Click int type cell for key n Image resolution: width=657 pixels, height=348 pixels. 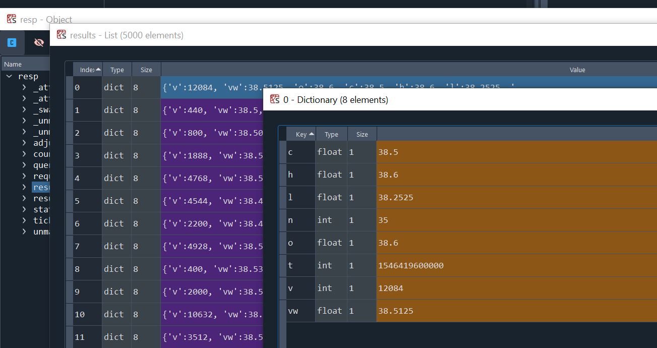(331, 220)
